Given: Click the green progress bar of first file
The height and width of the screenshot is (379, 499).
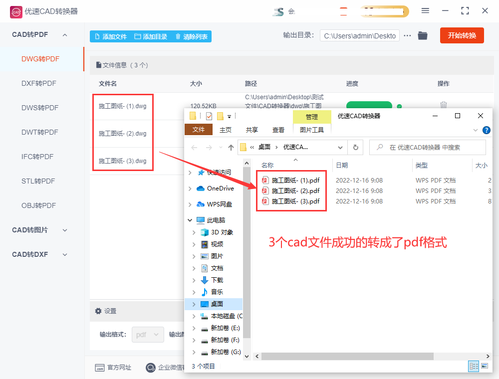Looking at the screenshot, I should click(x=369, y=105).
